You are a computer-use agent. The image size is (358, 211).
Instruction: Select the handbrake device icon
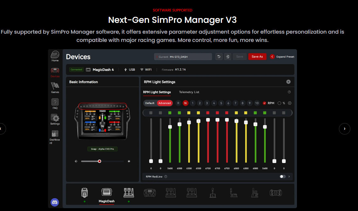(x=234, y=193)
